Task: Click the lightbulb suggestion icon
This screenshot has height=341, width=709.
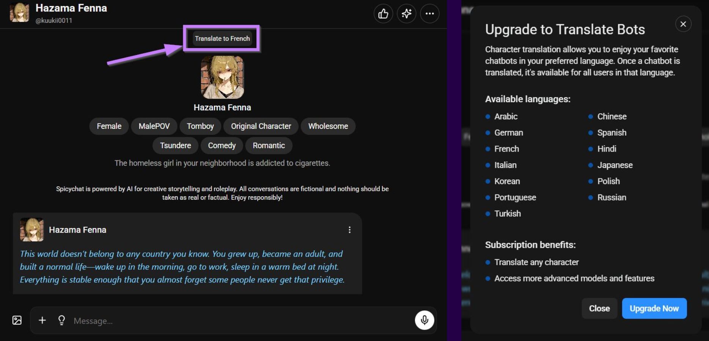Action: click(61, 320)
